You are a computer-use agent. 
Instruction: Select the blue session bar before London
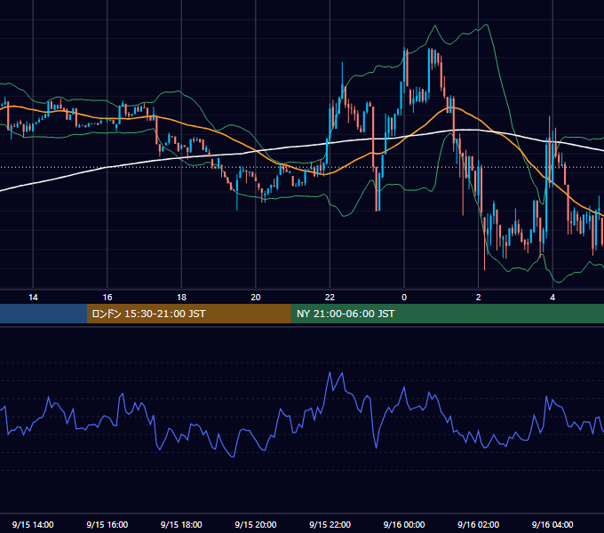(x=44, y=314)
